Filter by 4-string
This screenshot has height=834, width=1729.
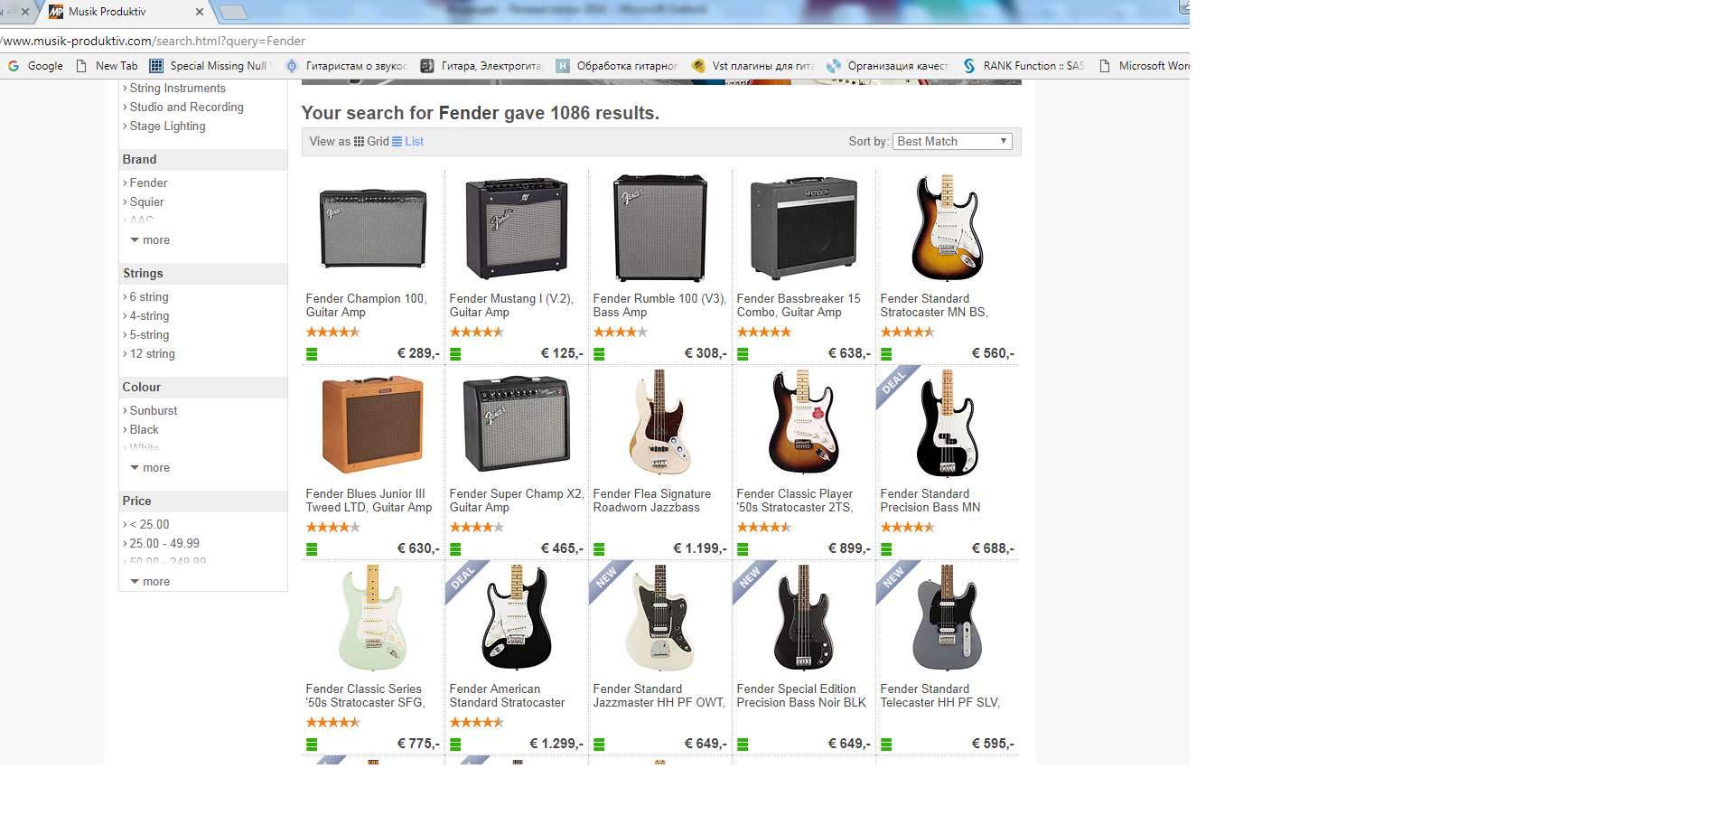(x=149, y=316)
